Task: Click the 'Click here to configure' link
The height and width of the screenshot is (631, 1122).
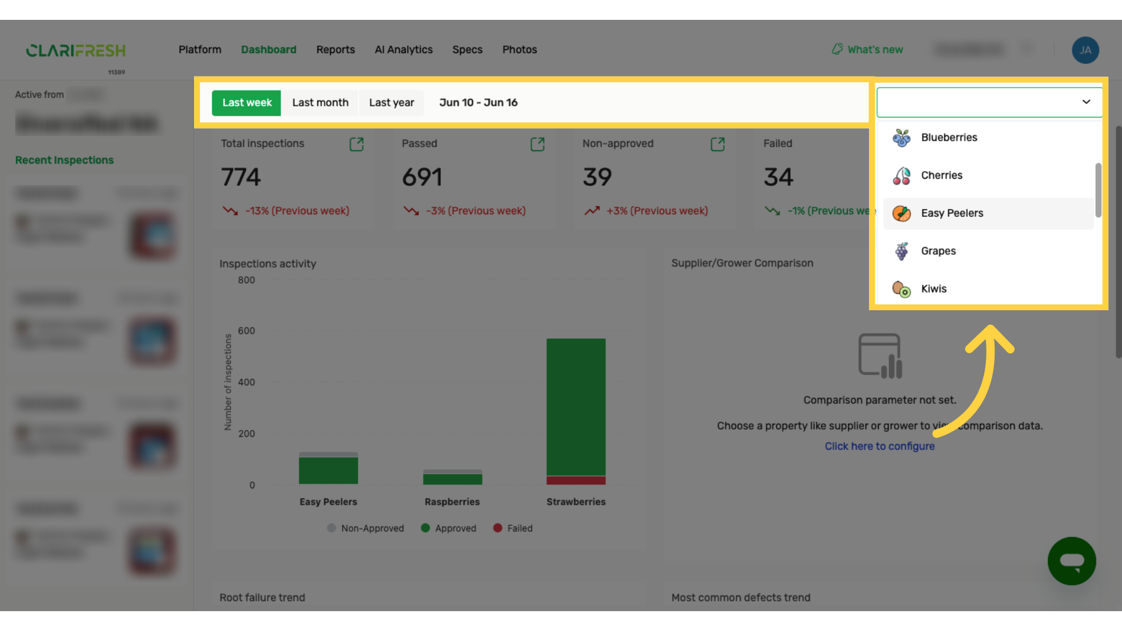Action: coord(879,446)
